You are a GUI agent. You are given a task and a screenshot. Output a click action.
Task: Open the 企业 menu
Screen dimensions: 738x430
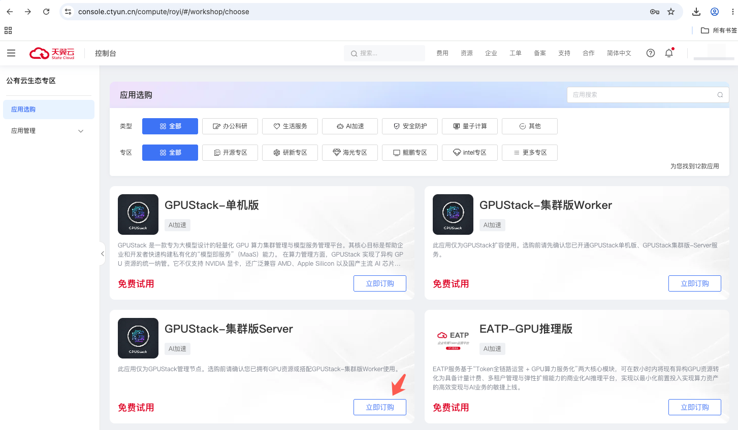(491, 53)
